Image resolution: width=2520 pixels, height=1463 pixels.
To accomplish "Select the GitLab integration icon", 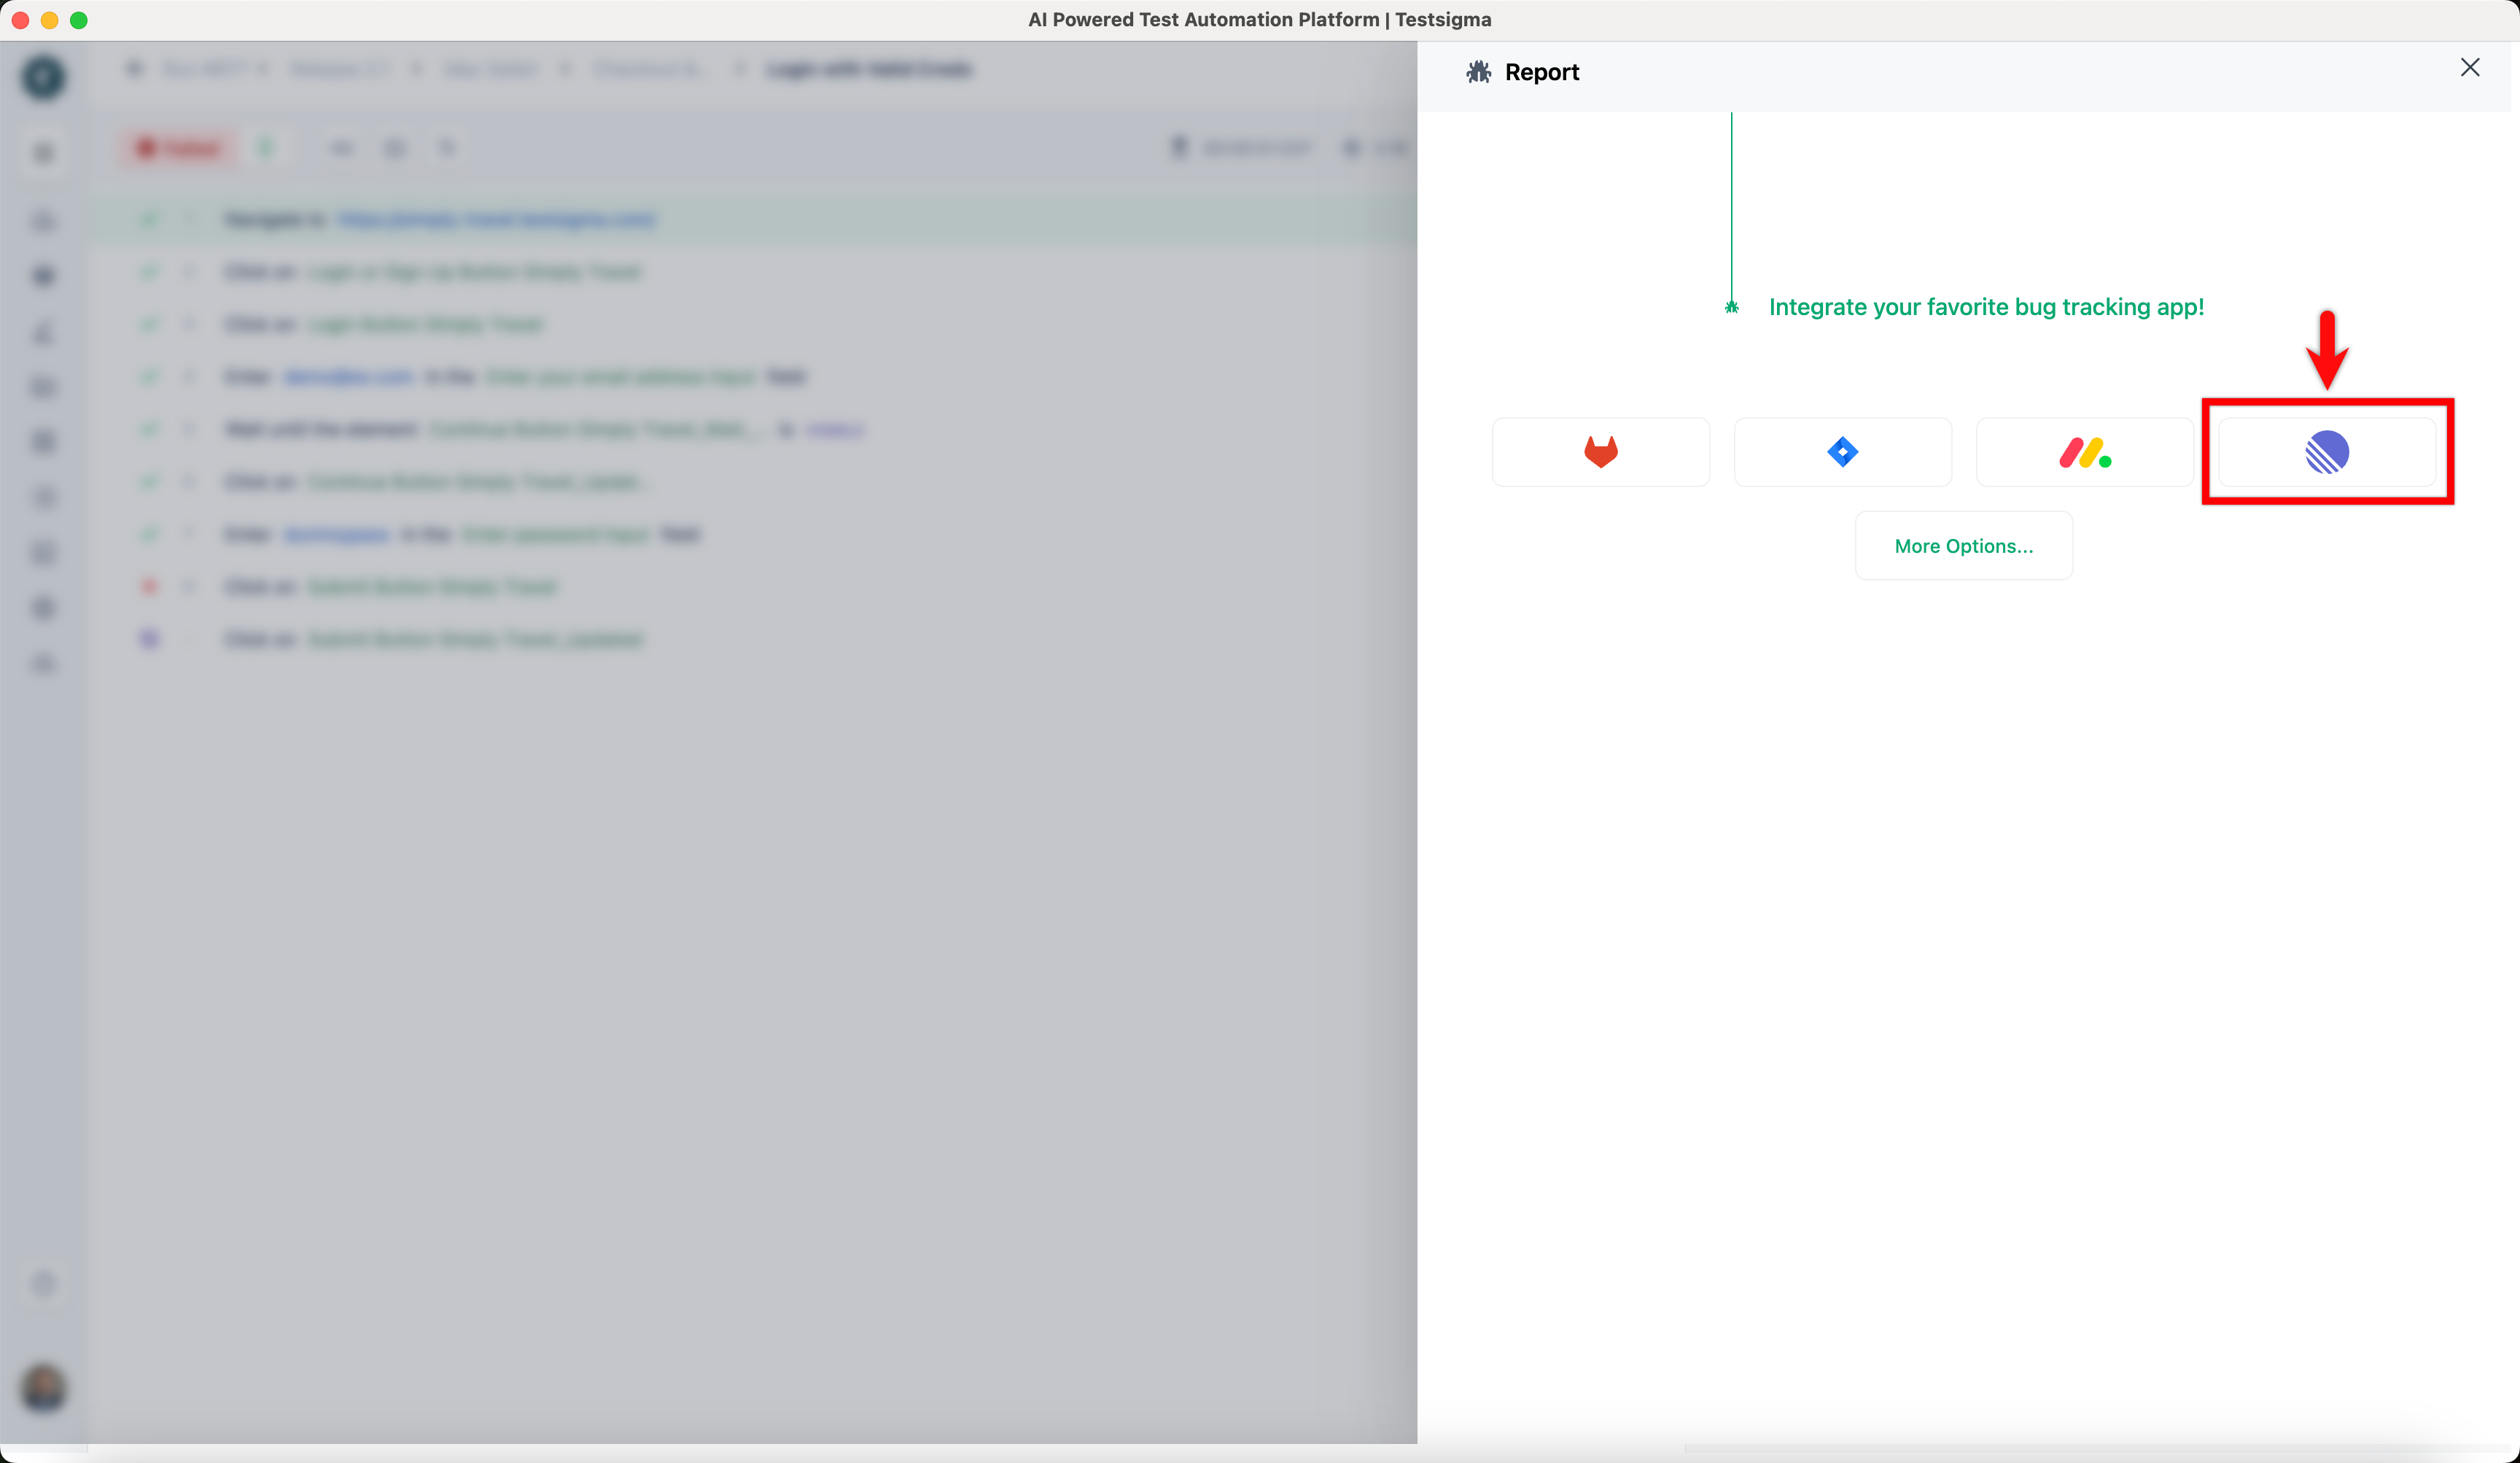I will tap(1600, 452).
